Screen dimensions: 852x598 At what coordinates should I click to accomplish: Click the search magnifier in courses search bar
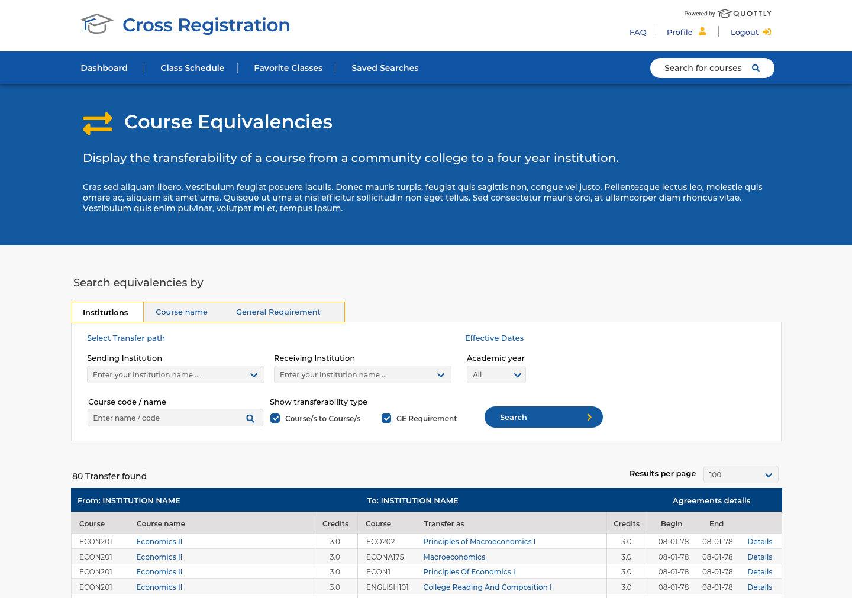(756, 67)
